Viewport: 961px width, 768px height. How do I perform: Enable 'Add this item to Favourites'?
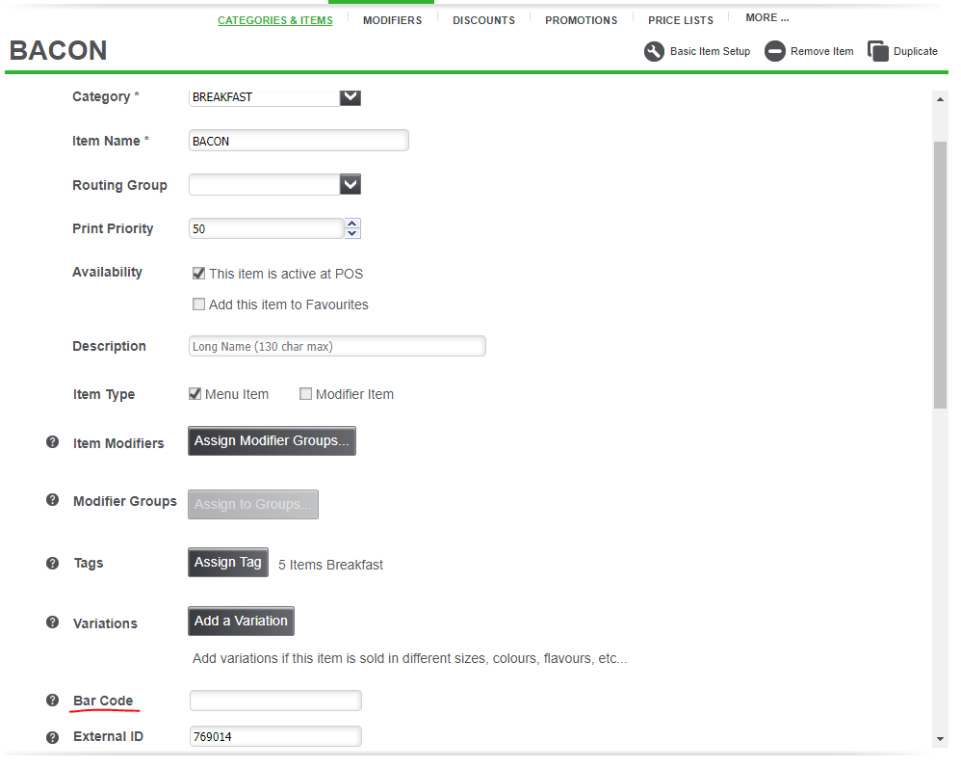click(x=198, y=305)
